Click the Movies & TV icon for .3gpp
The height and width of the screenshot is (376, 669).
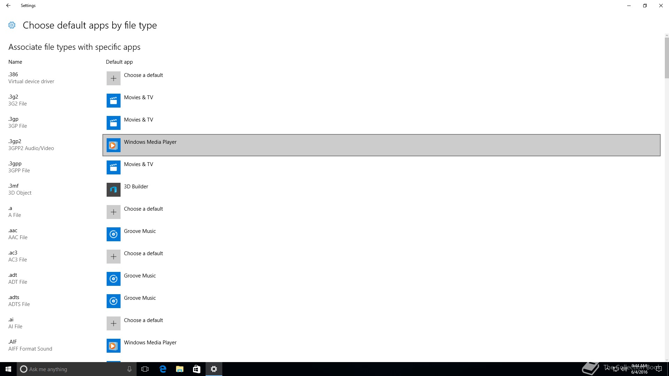tap(114, 167)
